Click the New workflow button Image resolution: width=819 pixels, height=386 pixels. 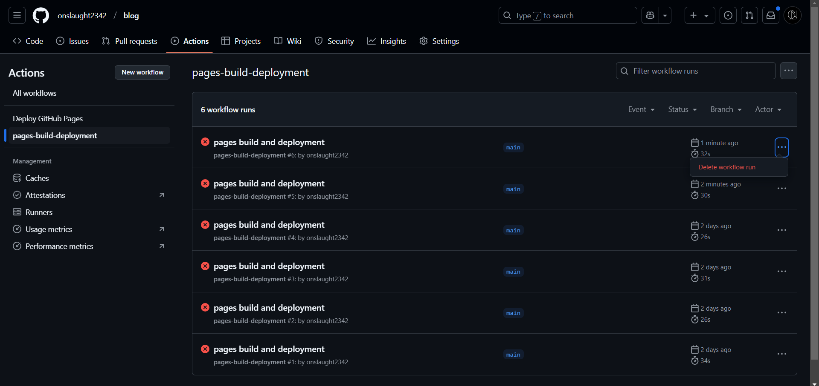pyautogui.click(x=142, y=72)
